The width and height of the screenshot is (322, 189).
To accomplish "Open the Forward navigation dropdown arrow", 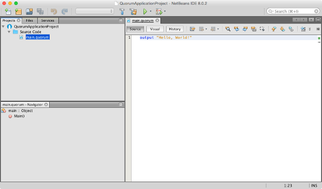I will pyautogui.click(x=218, y=29).
